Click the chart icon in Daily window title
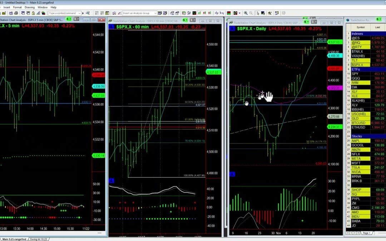 (231, 22)
